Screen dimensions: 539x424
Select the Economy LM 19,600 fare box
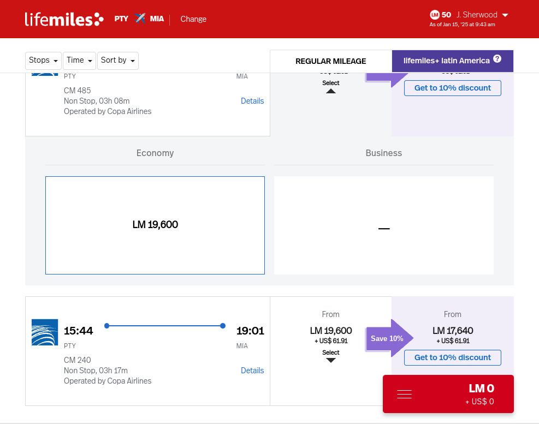click(155, 225)
